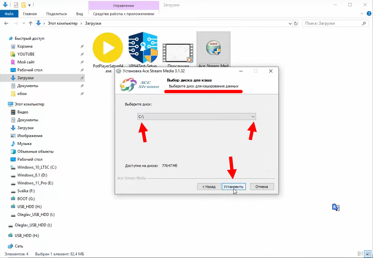Open Видео under Этот компьютер
The height and width of the screenshot is (258, 373).
(x=23, y=112)
